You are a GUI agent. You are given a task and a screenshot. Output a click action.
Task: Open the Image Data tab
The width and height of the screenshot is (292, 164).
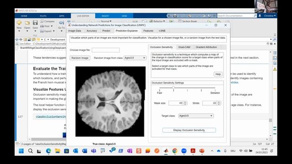(x=74, y=31)
